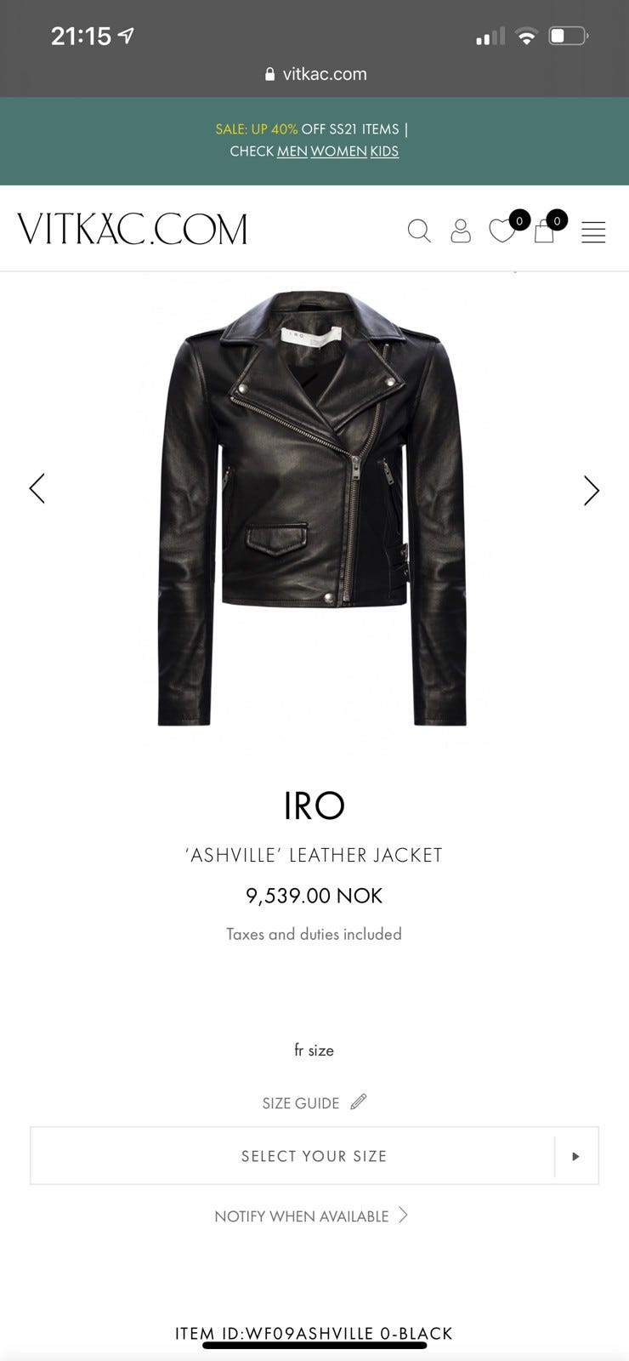
Task: Expand Notify When Available chevron
Action: pyautogui.click(x=403, y=1216)
